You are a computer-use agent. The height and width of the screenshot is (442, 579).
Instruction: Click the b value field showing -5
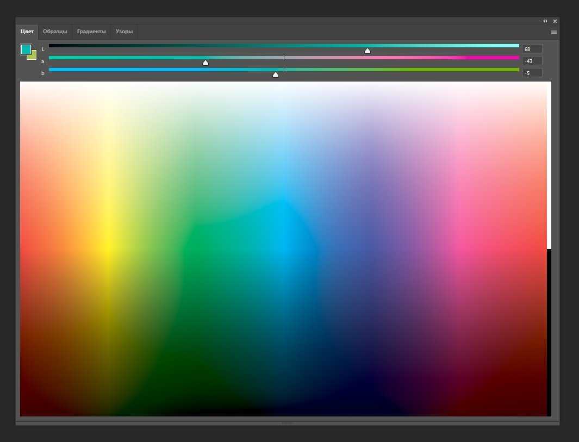point(532,73)
